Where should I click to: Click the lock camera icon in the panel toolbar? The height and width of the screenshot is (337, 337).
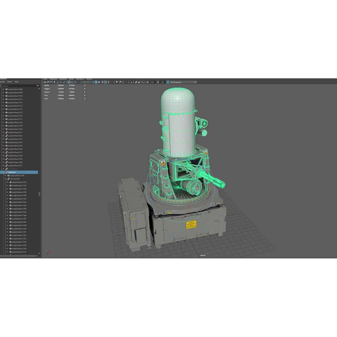pos(48,82)
